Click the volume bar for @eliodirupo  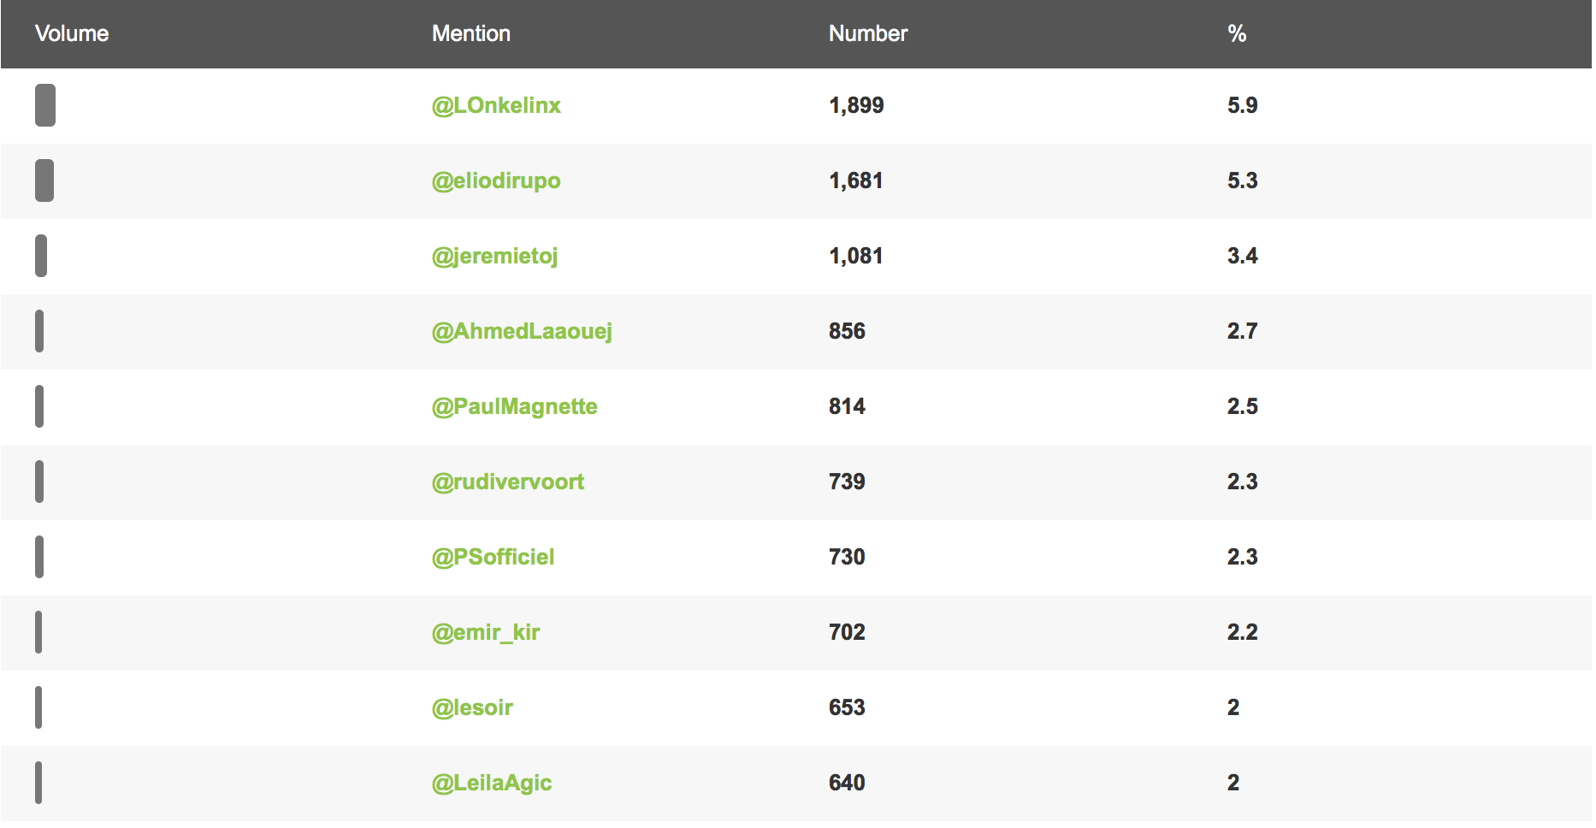44,180
